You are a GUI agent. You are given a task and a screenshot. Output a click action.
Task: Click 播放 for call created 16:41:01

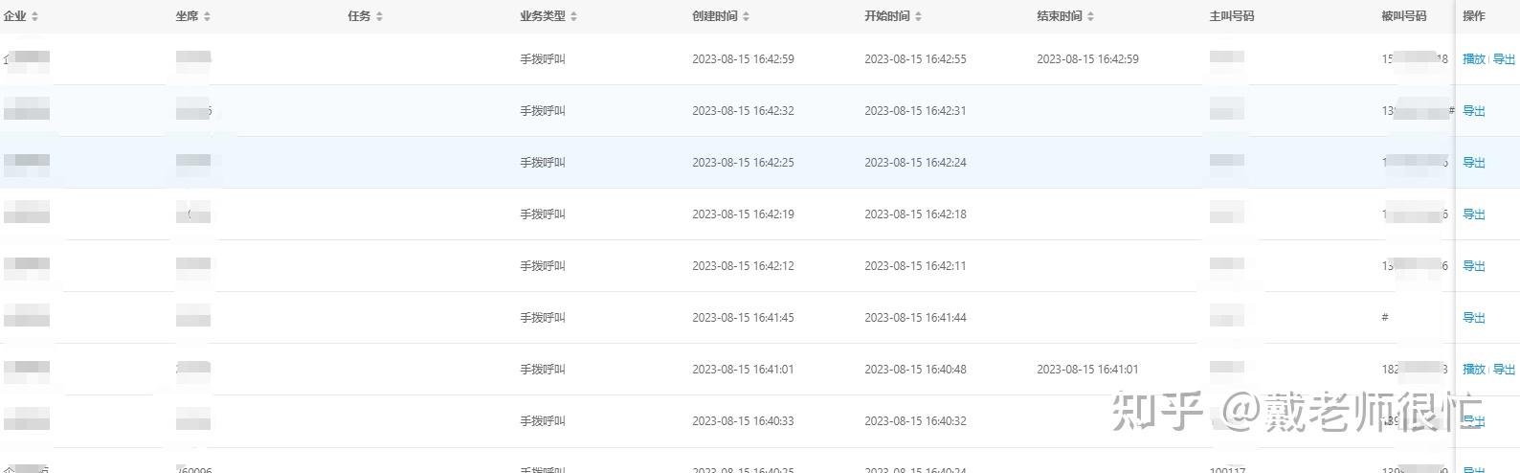tap(1473, 370)
